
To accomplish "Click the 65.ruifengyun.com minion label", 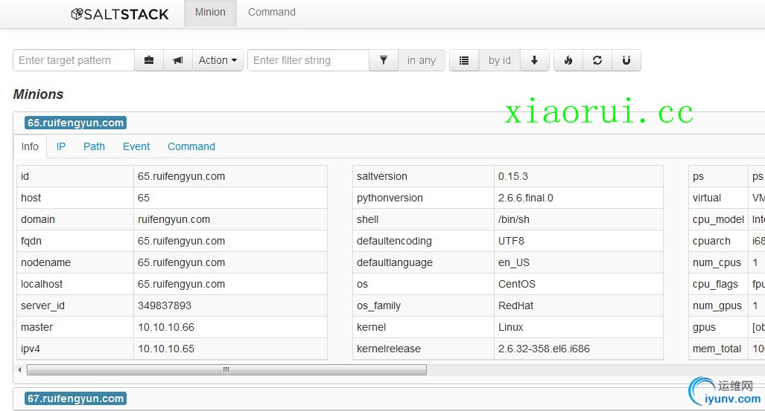I will pyautogui.click(x=76, y=123).
